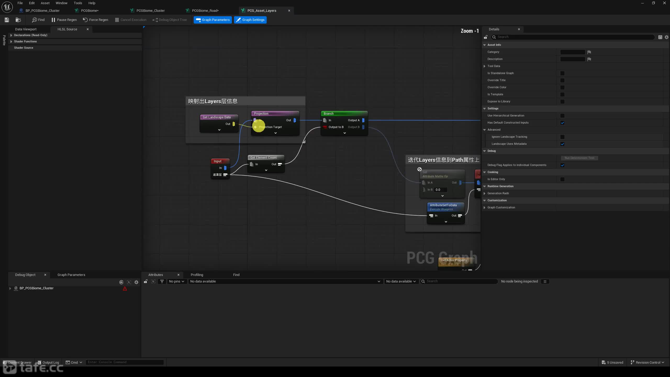Open the No pins dropdown
670x377 pixels.
(x=176, y=281)
